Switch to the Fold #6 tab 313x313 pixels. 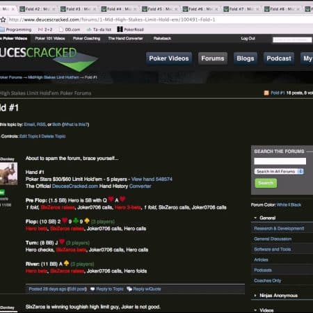pos(201,9)
